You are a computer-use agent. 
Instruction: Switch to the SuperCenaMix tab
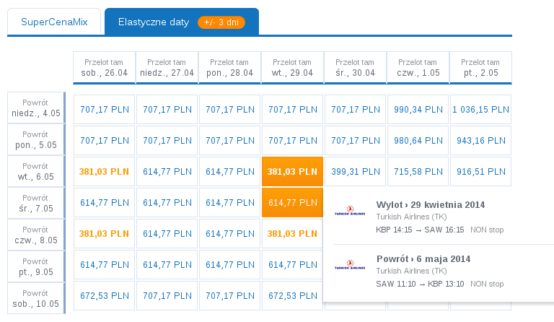click(x=54, y=22)
